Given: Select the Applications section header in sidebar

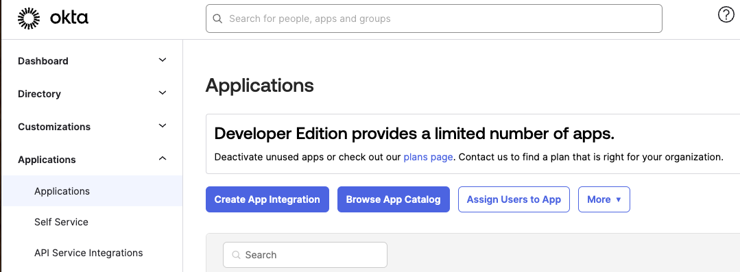Looking at the screenshot, I should [x=47, y=160].
